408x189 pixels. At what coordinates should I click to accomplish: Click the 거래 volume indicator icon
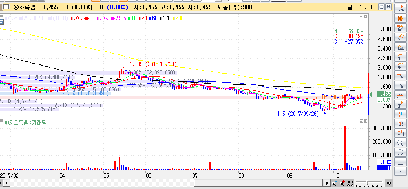[400, 66]
